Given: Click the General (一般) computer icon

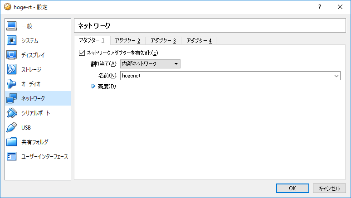Looking at the screenshot, I should click(11, 26).
